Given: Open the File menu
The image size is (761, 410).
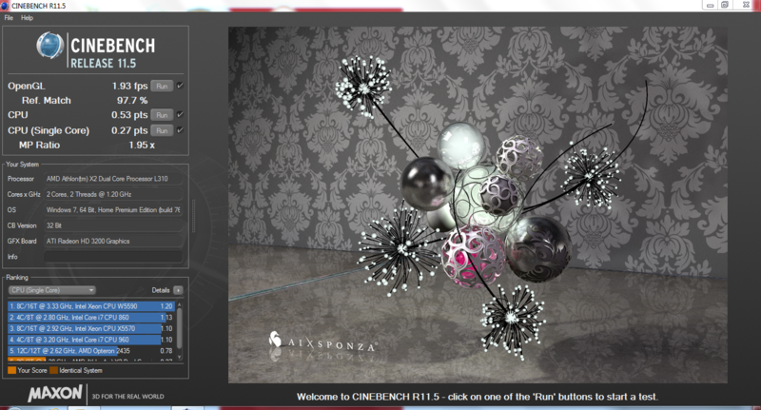Looking at the screenshot, I should pos(9,18).
